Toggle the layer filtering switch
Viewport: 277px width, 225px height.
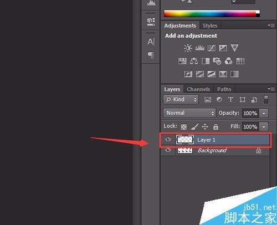266,100
